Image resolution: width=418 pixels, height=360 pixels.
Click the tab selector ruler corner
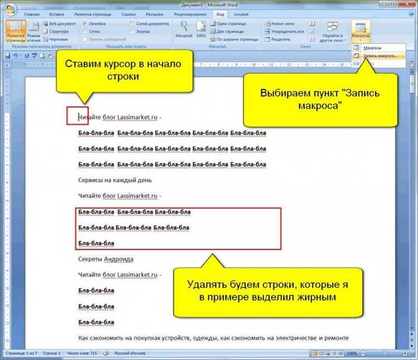pos(8,65)
